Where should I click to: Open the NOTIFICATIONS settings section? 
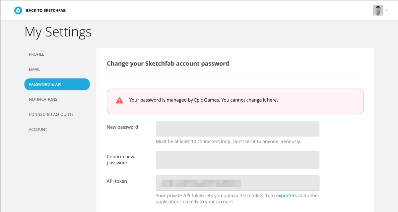coord(43,99)
